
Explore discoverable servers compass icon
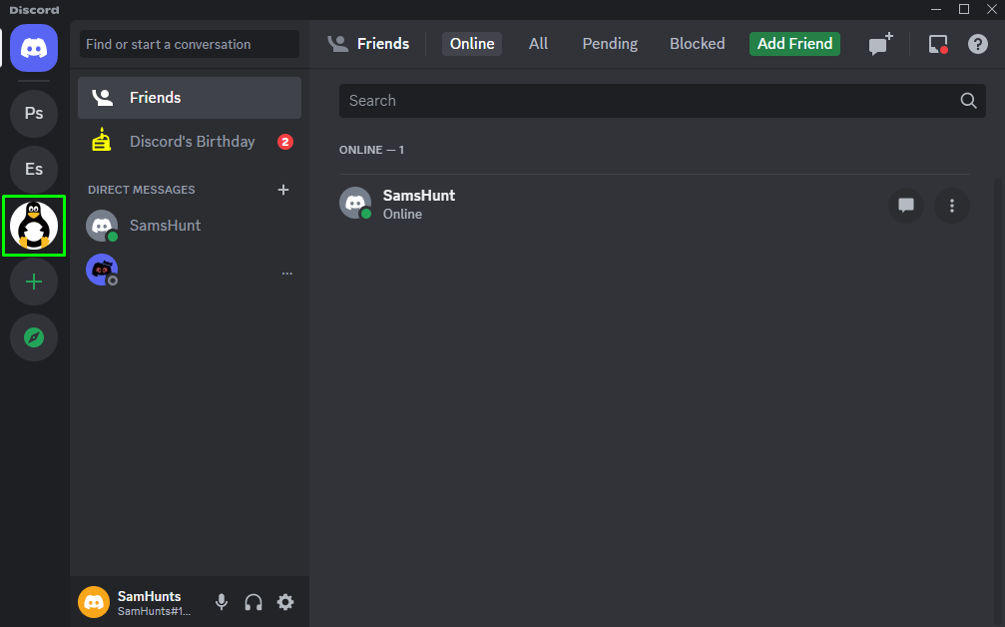click(x=34, y=337)
